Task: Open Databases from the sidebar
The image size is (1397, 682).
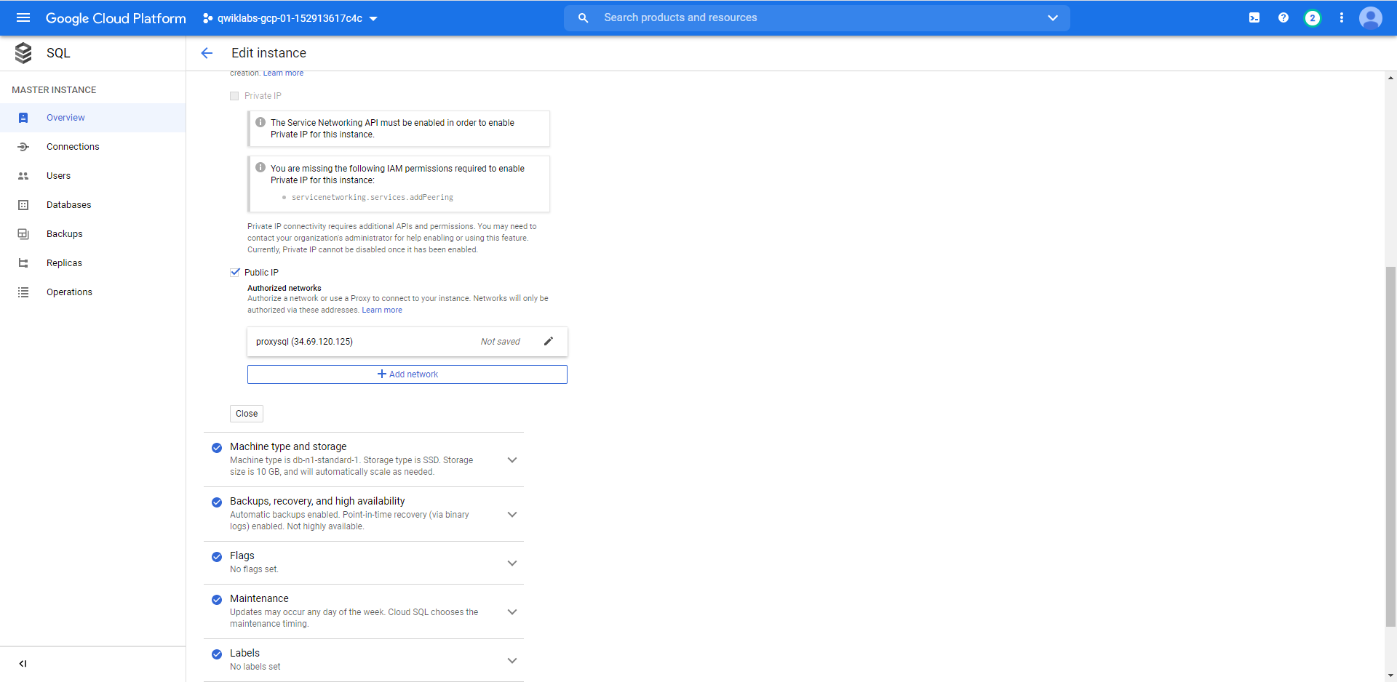Action: tap(92, 205)
